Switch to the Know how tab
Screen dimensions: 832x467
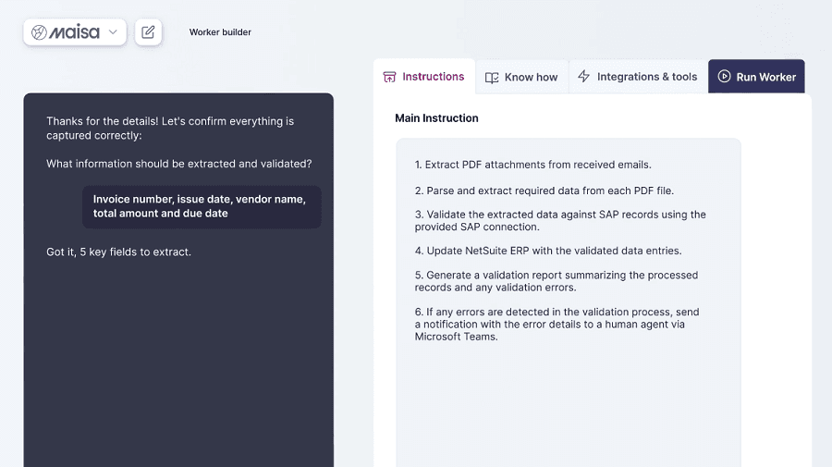[x=531, y=78]
